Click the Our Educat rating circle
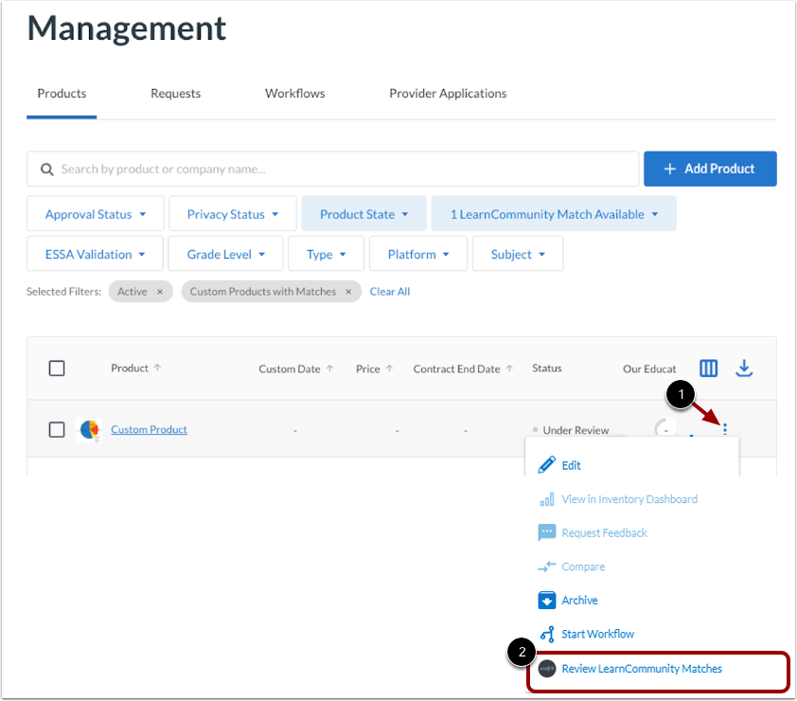797x701 pixels. pyautogui.click(x=664, y=430)
